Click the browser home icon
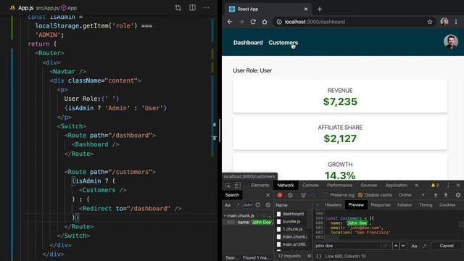Screen dimensions: 464x261 (x=265, y=22)
